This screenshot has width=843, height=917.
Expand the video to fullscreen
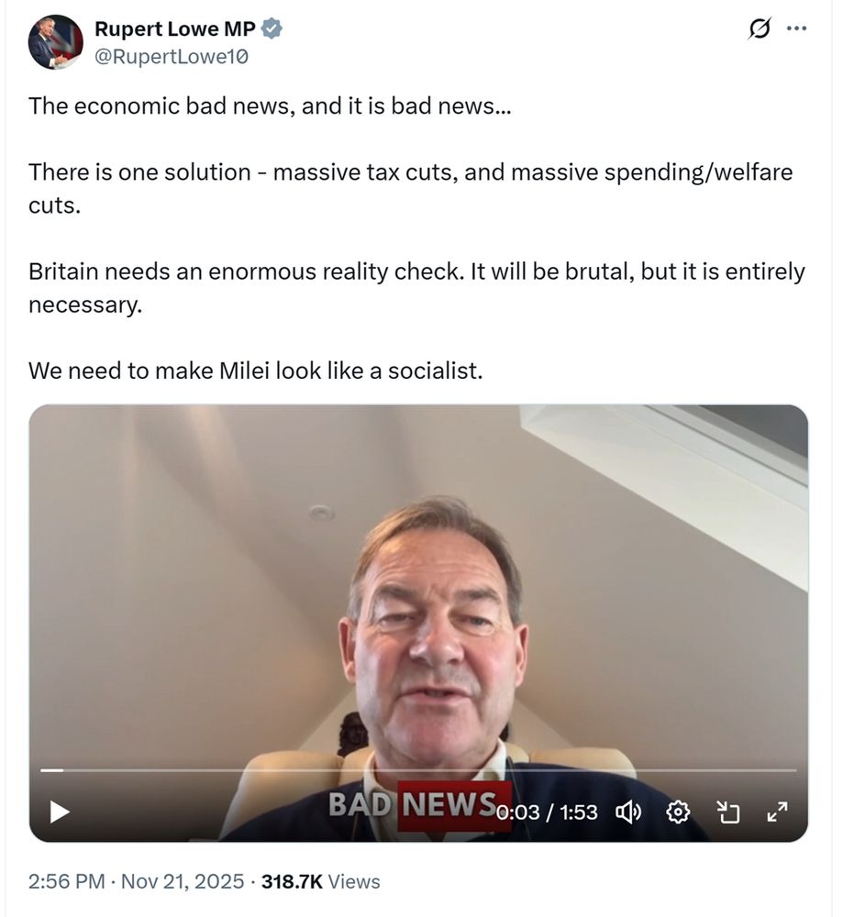778,812
